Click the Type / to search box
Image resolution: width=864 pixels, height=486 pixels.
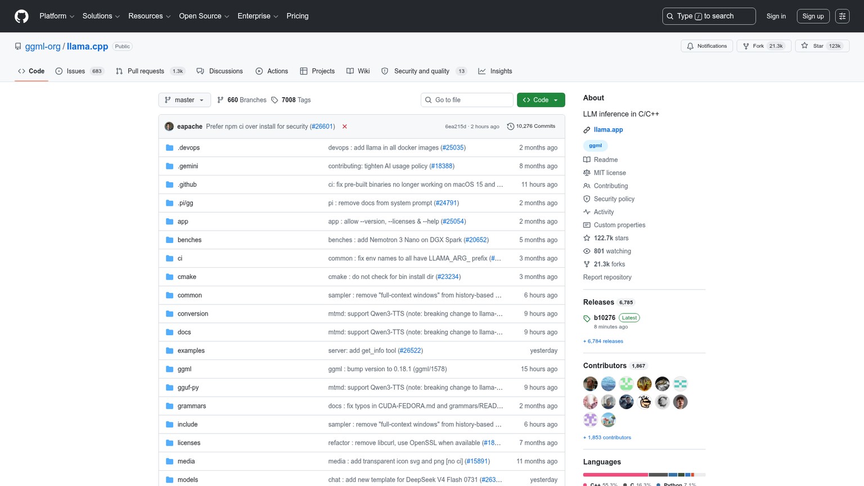[x=709, y=16]
